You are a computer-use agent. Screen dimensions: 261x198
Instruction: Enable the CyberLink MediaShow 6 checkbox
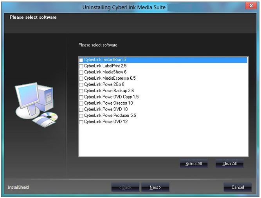(x=81, y=73)
